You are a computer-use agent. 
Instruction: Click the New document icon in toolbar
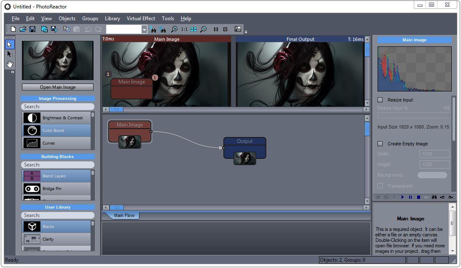pos(13,29)
